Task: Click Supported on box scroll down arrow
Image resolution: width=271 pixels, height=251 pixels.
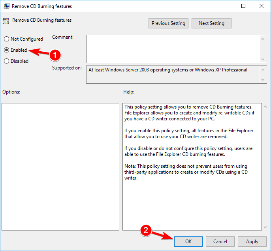Action: pyautogui.click(x=263, y=80)
